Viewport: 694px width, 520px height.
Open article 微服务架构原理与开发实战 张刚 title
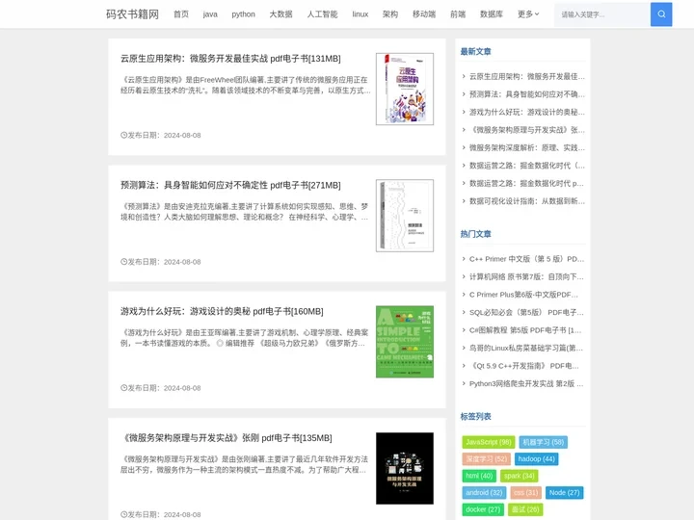(x=227, y=438)
